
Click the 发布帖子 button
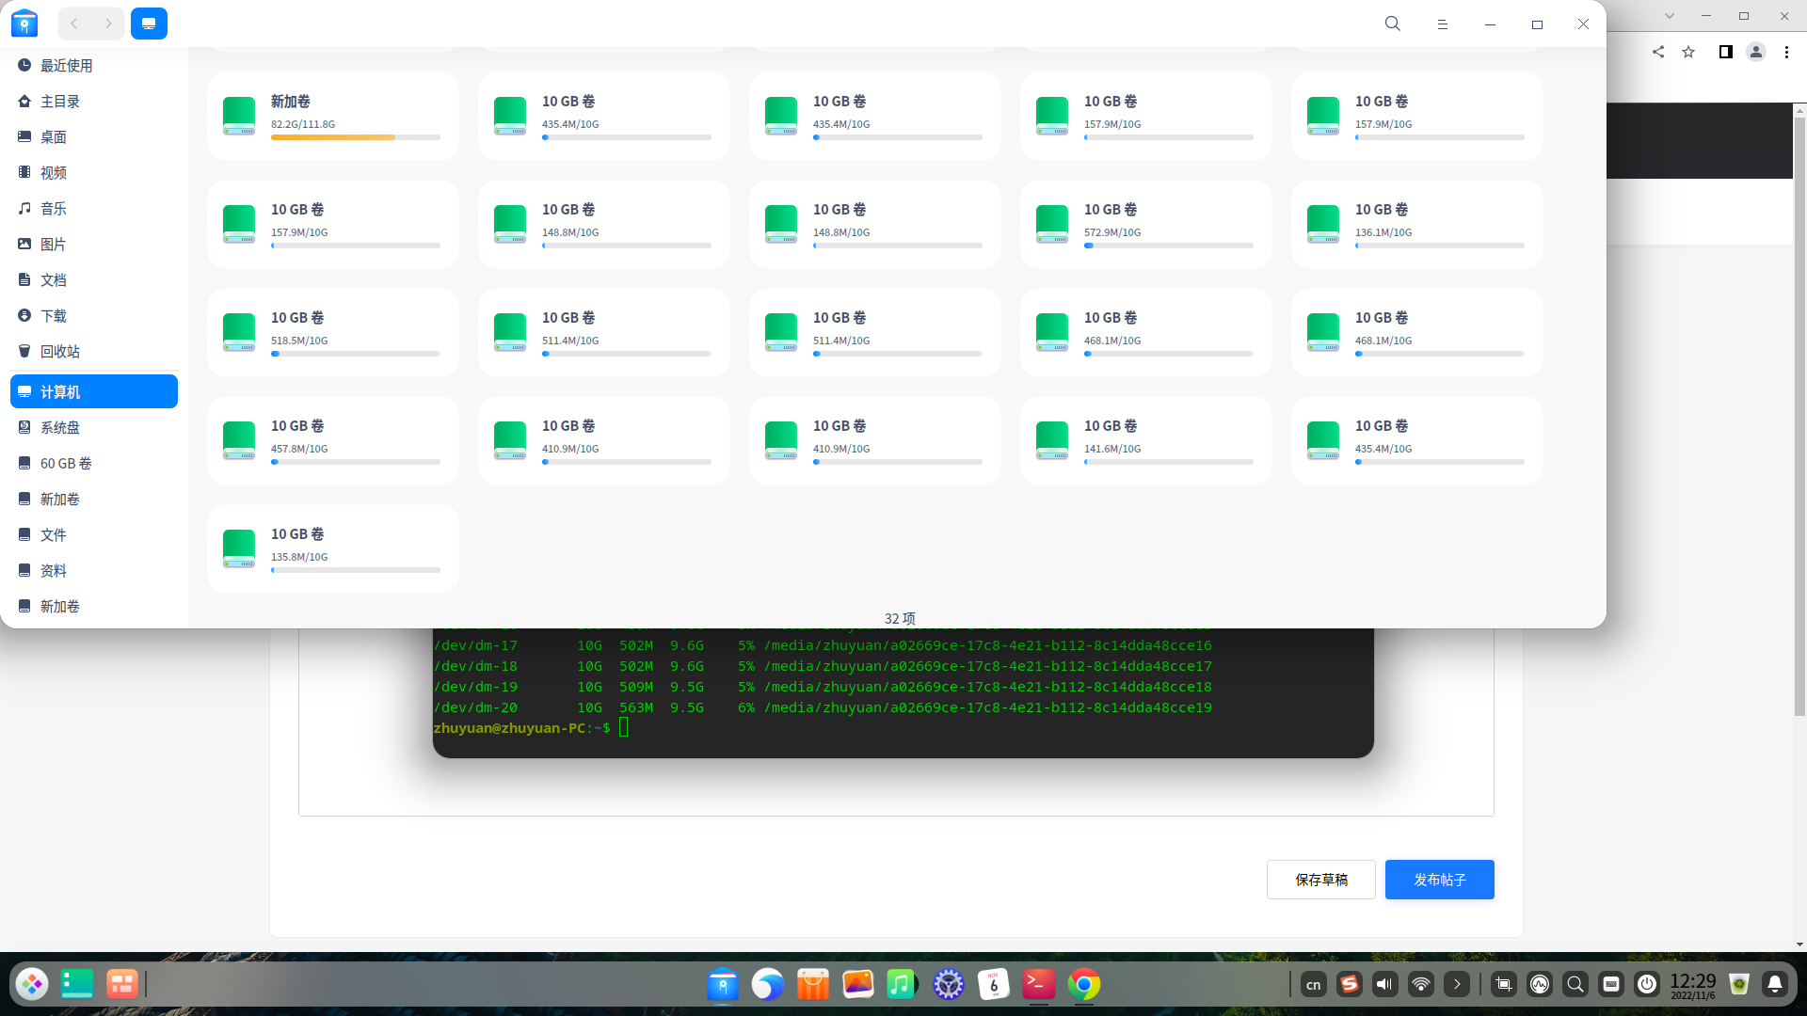(x=1439, y=880)
